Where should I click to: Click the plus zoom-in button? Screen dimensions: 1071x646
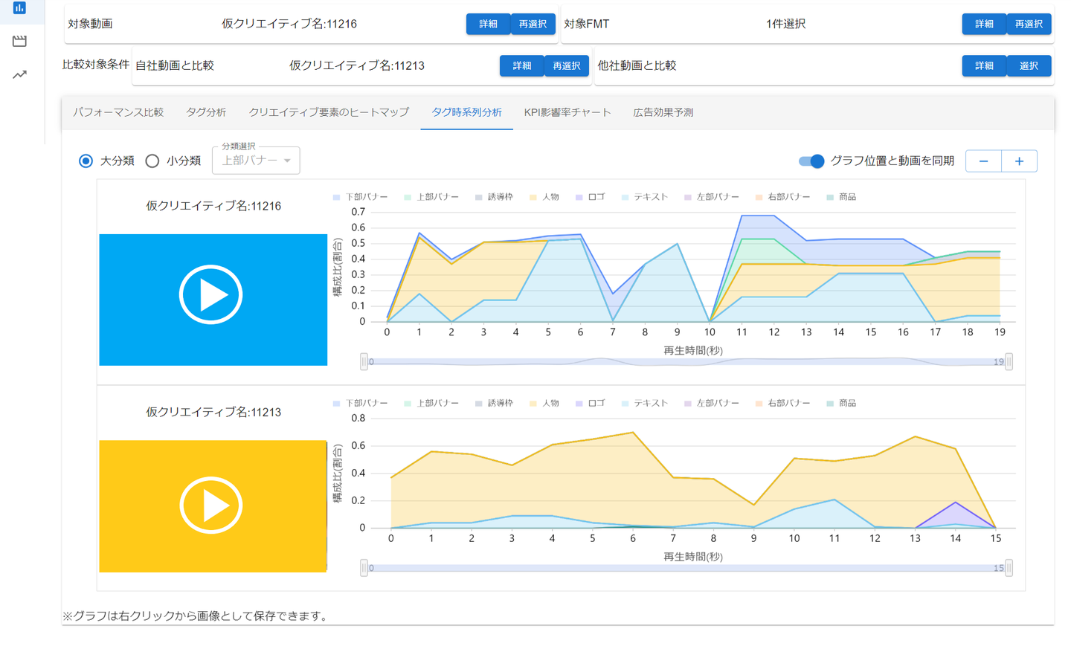coord(1019,161)
